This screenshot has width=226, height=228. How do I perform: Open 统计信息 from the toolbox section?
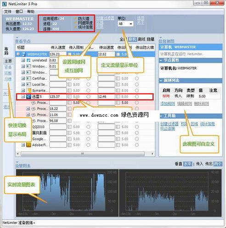[208, 124]
